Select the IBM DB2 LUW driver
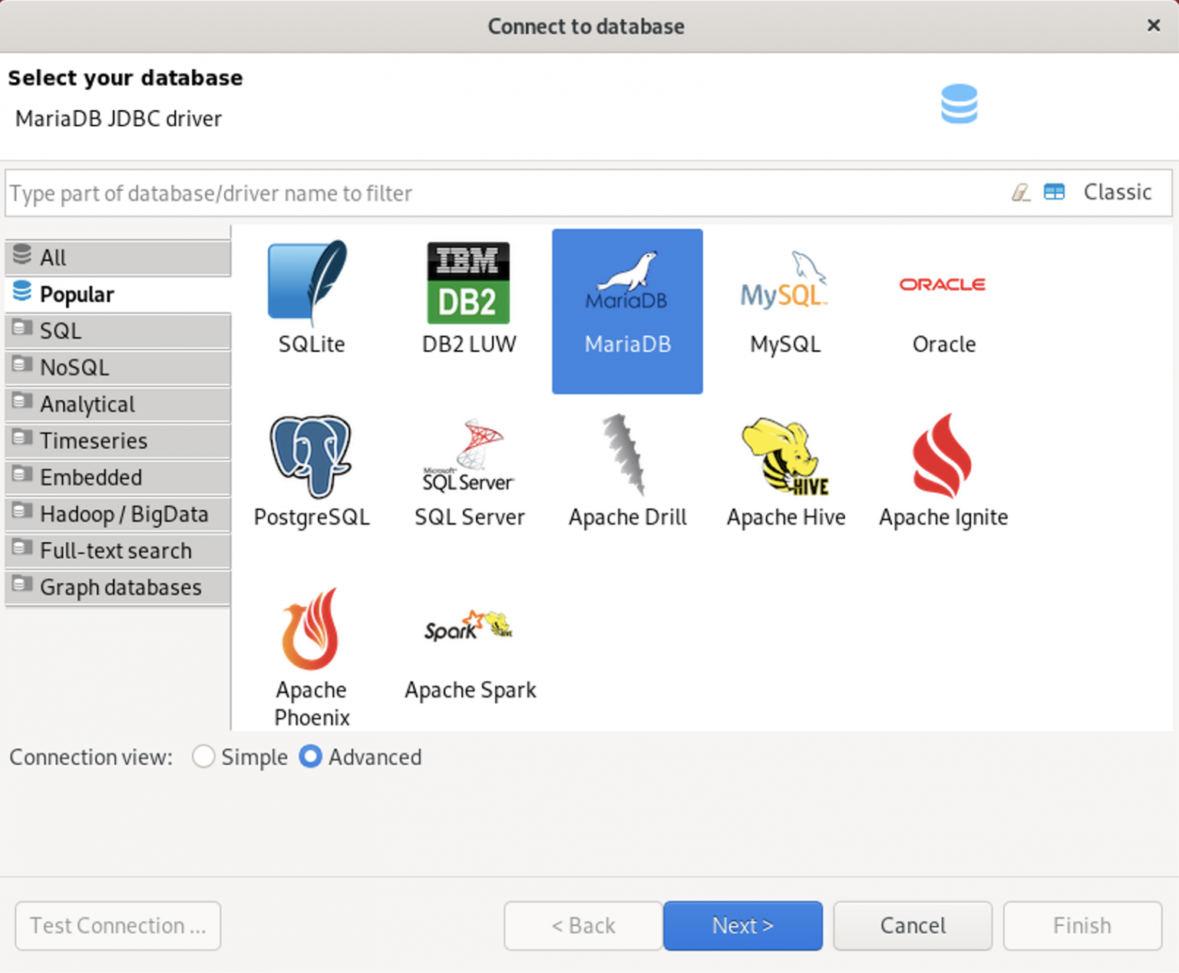1179x973 pixels. coord(468,296)
